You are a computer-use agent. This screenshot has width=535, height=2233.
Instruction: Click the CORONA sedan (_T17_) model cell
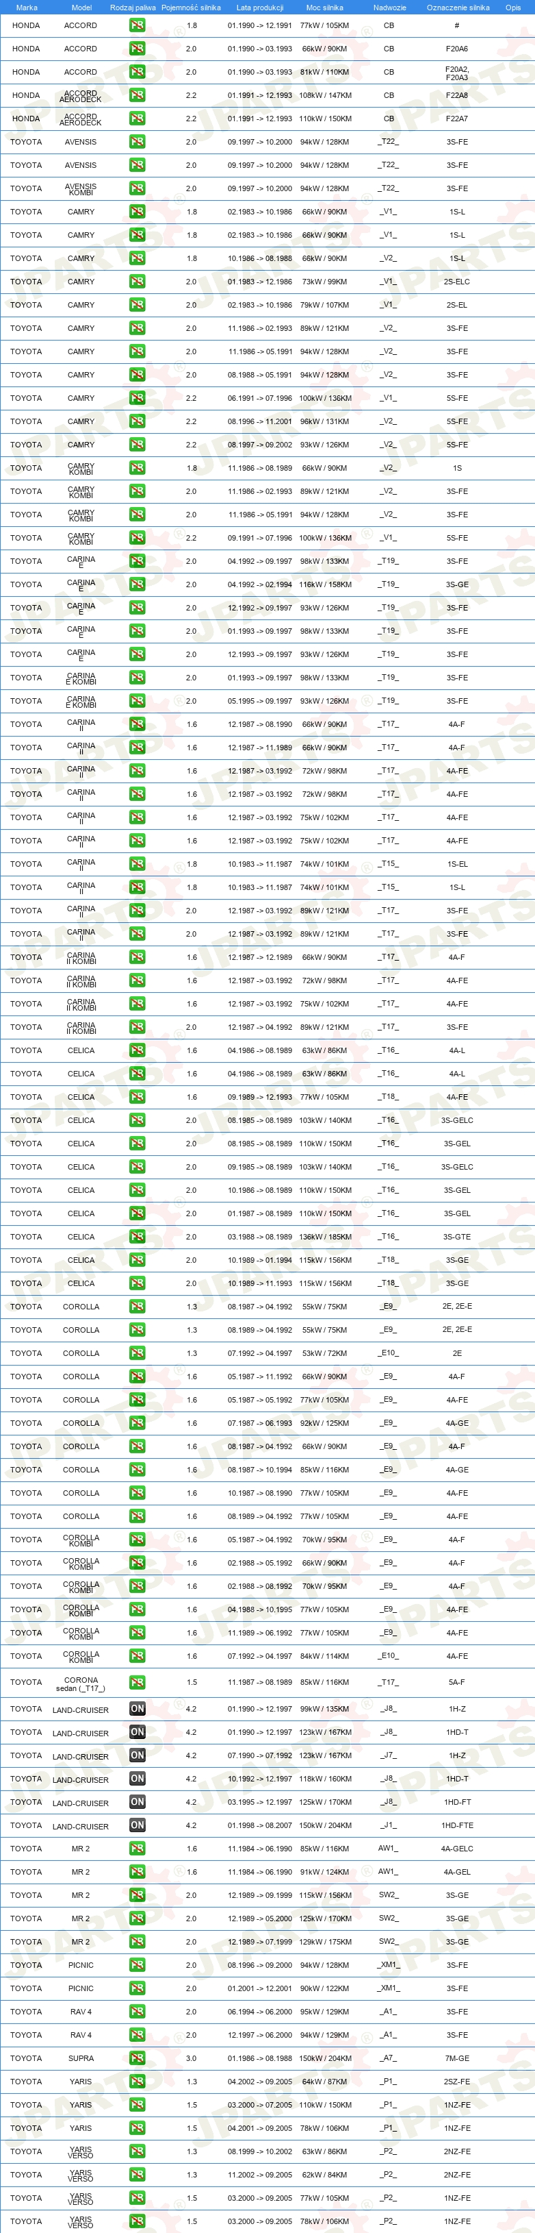[81, 1683]
